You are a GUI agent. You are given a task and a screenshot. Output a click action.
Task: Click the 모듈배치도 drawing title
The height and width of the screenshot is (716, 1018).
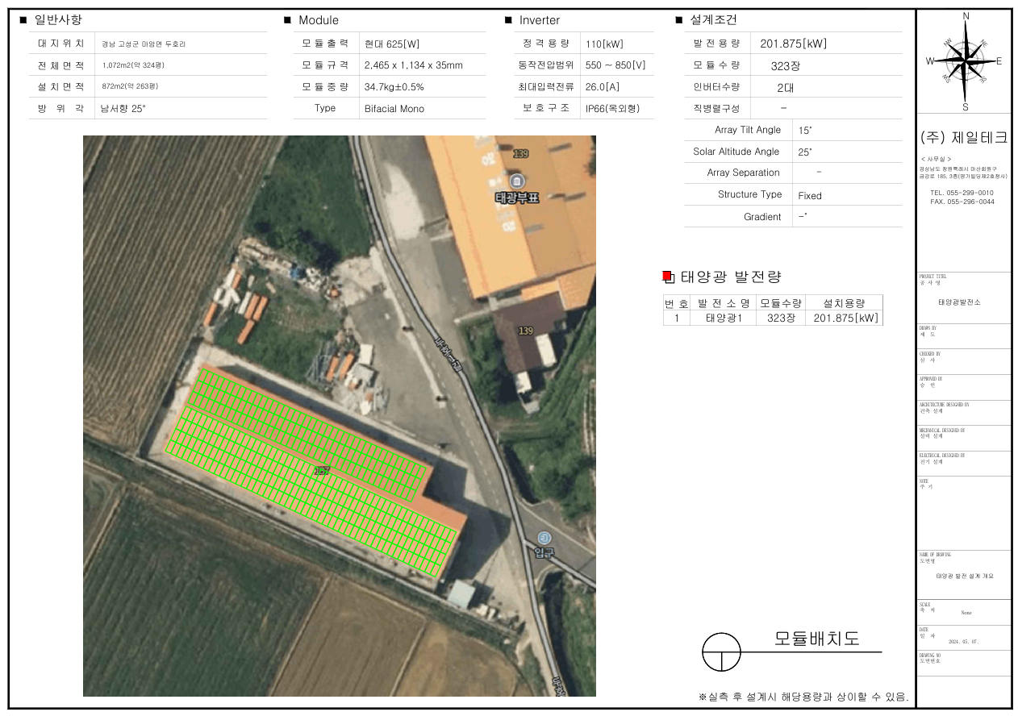[x=816, y=639]
